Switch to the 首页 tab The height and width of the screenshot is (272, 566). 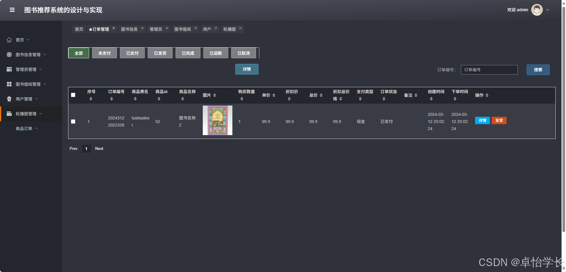(79, 29)
